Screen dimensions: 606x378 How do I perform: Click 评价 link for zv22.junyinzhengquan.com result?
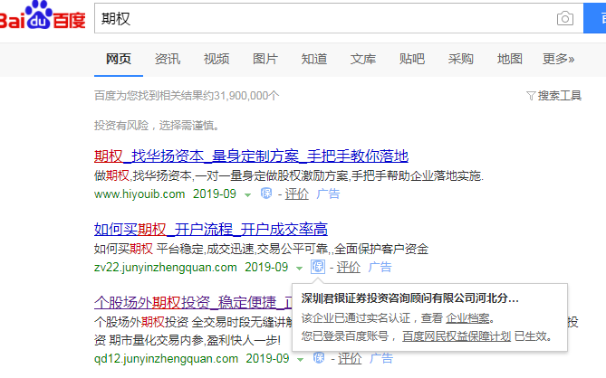click(348, 267)
